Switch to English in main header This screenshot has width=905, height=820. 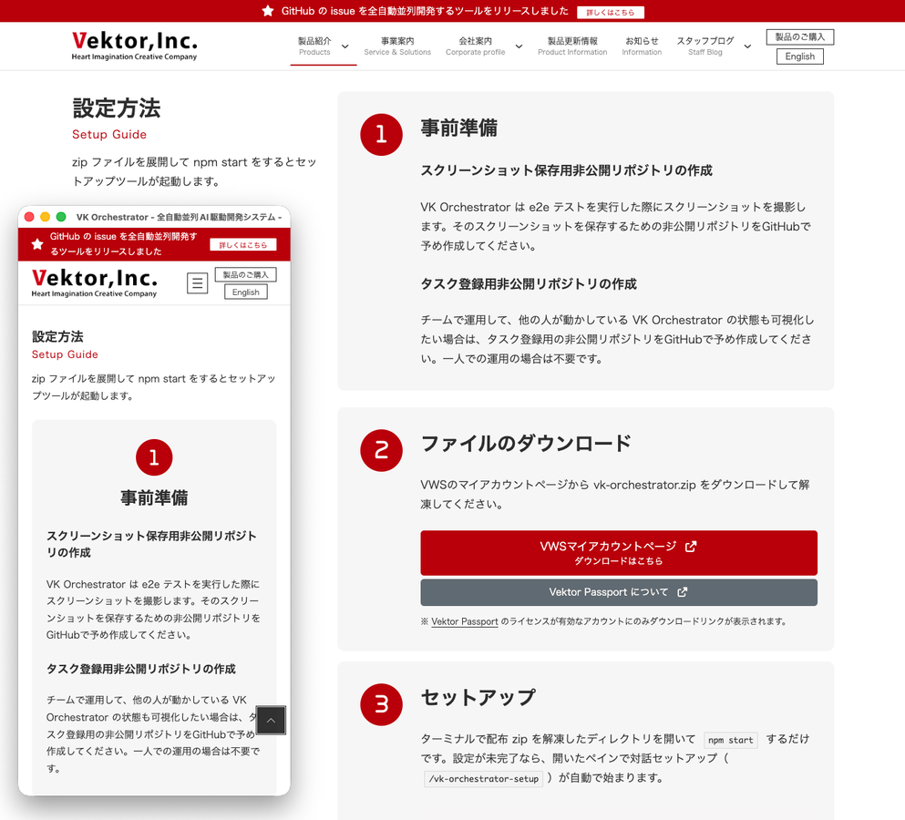(x=800, y=56)
